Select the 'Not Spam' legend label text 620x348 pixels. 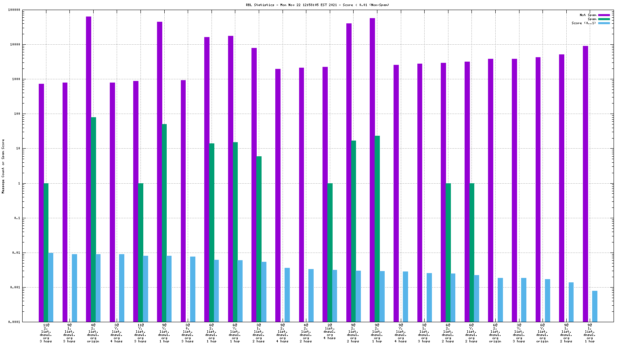[588, 15]
